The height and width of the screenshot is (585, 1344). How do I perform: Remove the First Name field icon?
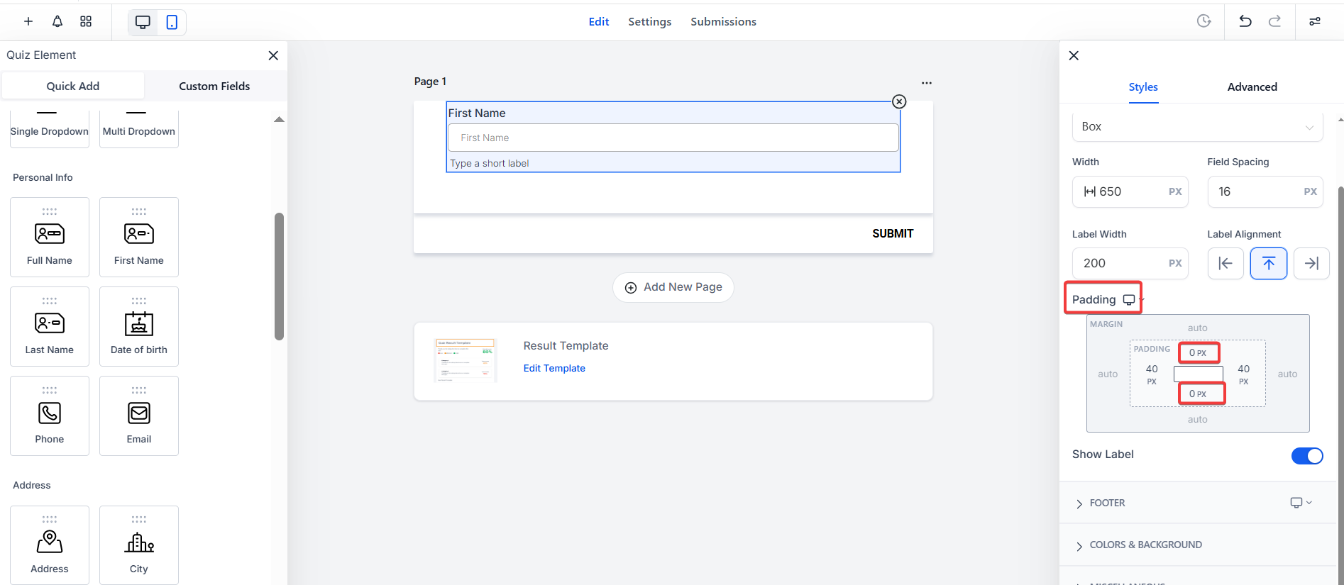pos(899,101)
